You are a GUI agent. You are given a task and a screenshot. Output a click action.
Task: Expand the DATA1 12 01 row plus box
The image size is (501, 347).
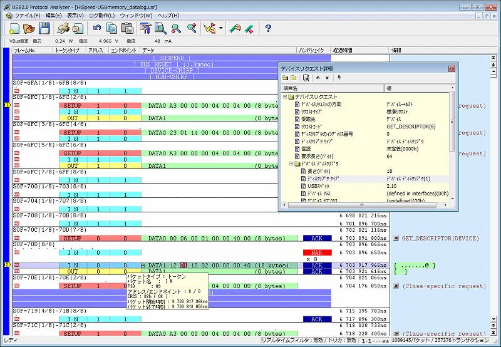143,265
